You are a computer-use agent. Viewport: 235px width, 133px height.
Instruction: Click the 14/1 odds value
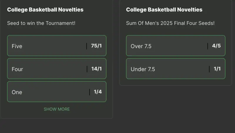(x=96, y=69)
